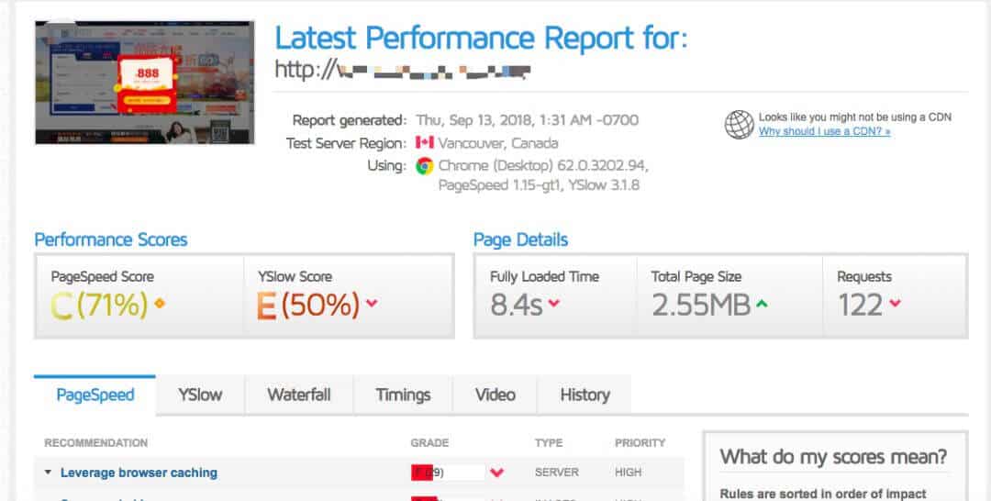Switch to the YSlow tab
Viewport: 991px width, 501px height.
click(200, 395)
